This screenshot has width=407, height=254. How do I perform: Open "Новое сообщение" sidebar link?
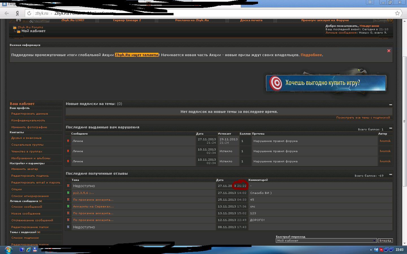(26, 214)
